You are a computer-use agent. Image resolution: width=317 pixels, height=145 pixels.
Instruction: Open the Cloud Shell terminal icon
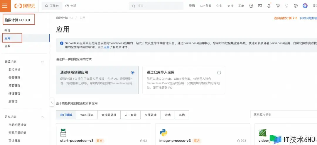click(x=260, y=6)
